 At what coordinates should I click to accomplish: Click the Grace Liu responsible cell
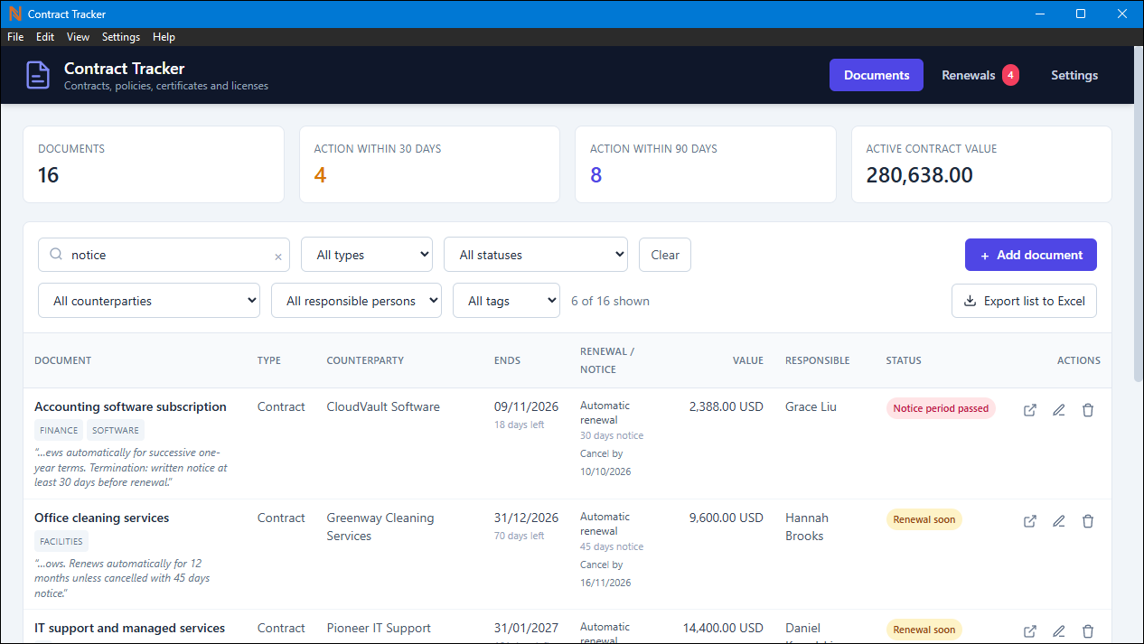(811, 406)
